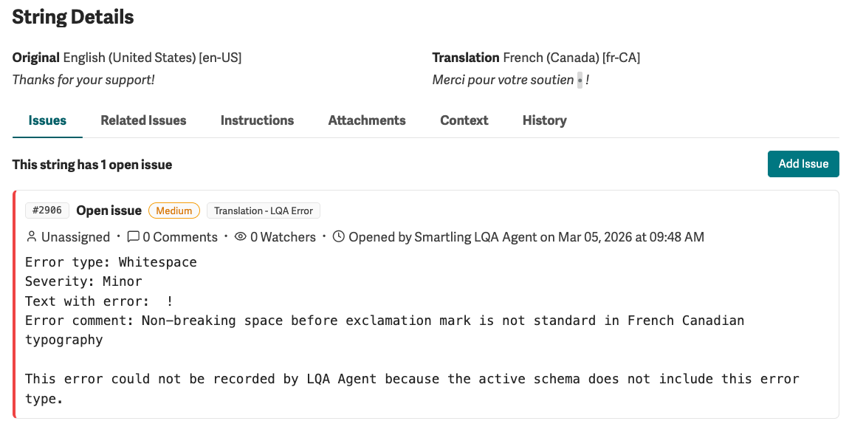This screenshot has height=438, width=849.
Task: Switch to the Issues tab
Action: pyautogui.click(x=48, y=120)
